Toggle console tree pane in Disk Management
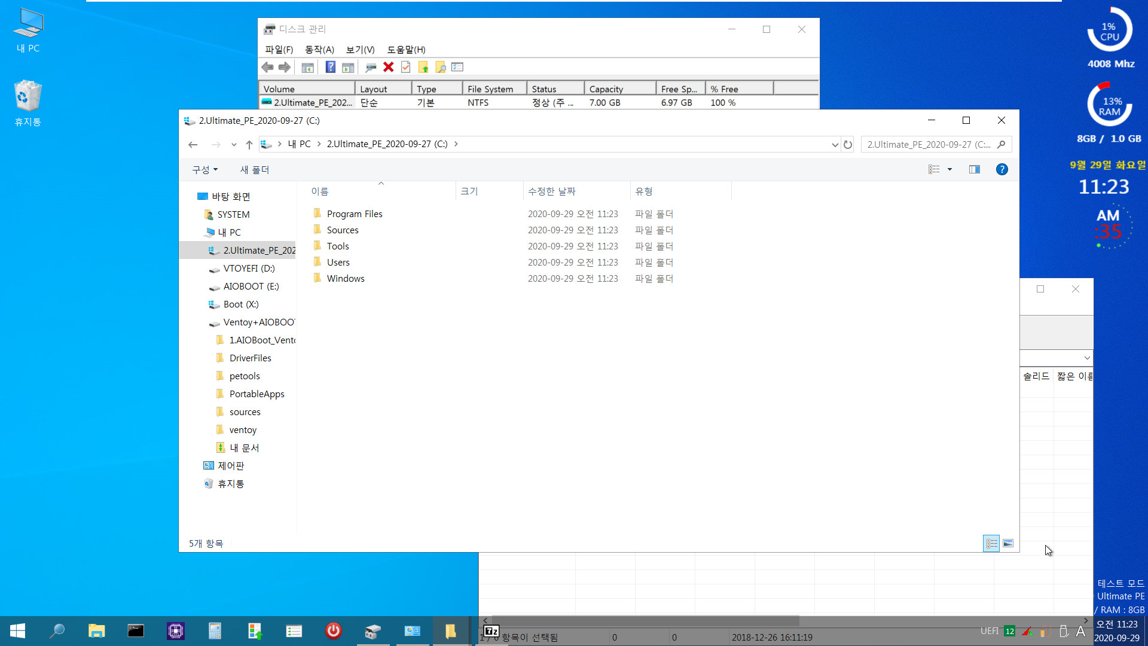The height and width of the screenshot is (646, 1148). (307, 67)
